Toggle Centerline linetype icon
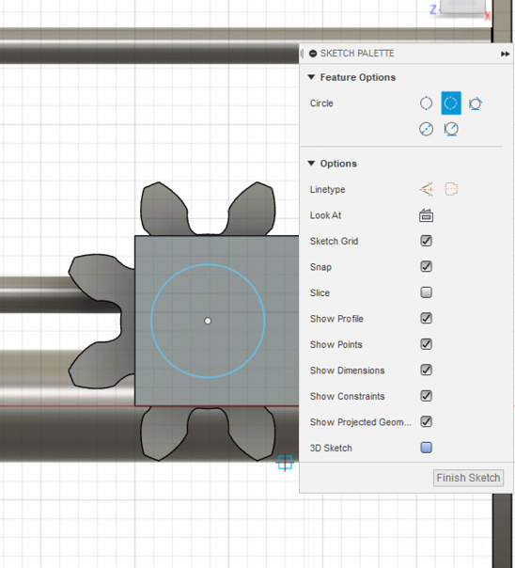This screenshot has width=515, height=568. tap(451, 189)
